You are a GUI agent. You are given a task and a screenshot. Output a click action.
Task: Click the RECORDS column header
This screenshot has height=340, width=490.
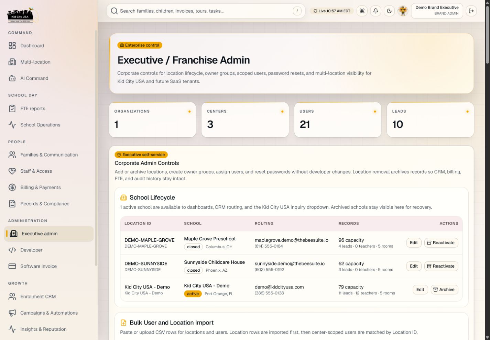point(349,223)
